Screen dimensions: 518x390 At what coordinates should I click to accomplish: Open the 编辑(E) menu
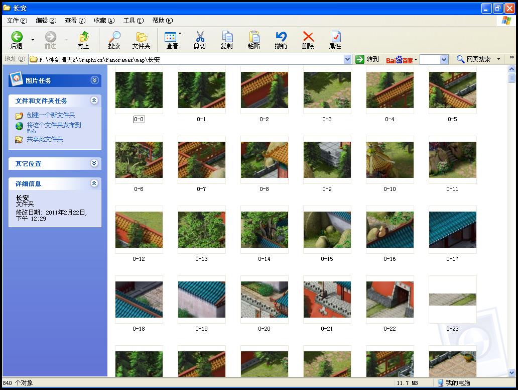click(46, 21)
